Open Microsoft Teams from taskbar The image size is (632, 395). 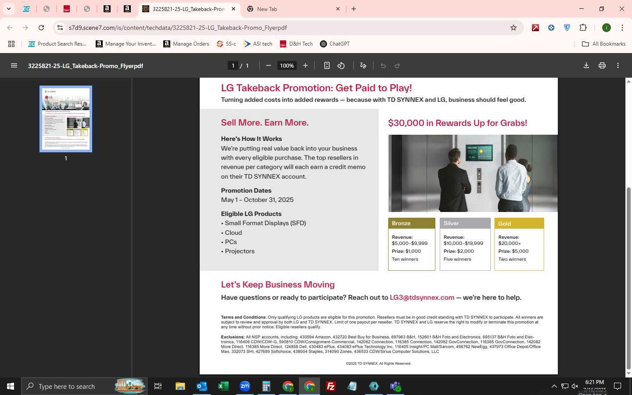point(395,386)
